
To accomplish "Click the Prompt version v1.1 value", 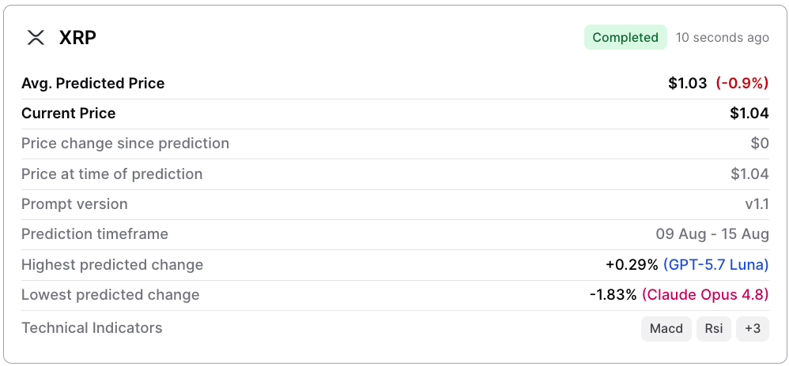I will [757, 204].
